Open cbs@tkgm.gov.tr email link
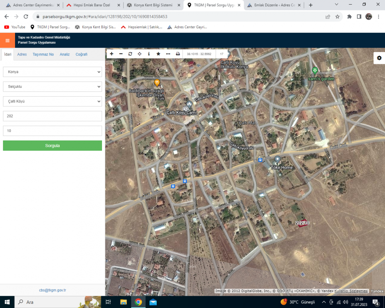 coord(52,290)
